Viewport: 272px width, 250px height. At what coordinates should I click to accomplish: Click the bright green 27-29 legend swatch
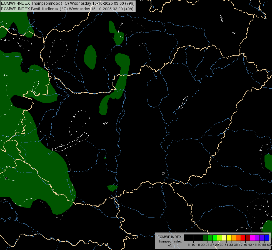215,237
